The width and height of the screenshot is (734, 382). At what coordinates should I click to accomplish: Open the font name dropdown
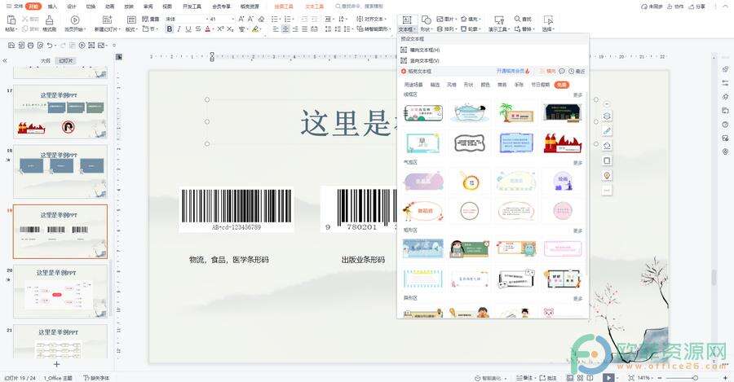(x=208, y=20)
